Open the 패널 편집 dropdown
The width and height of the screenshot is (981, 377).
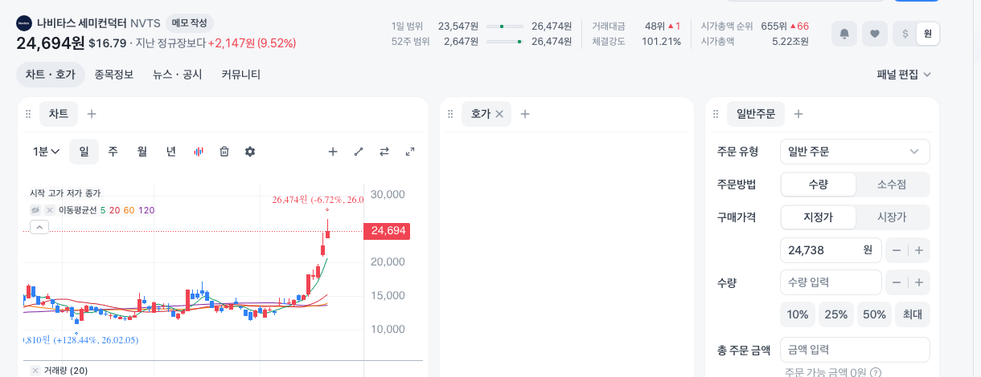pos(904,75)
